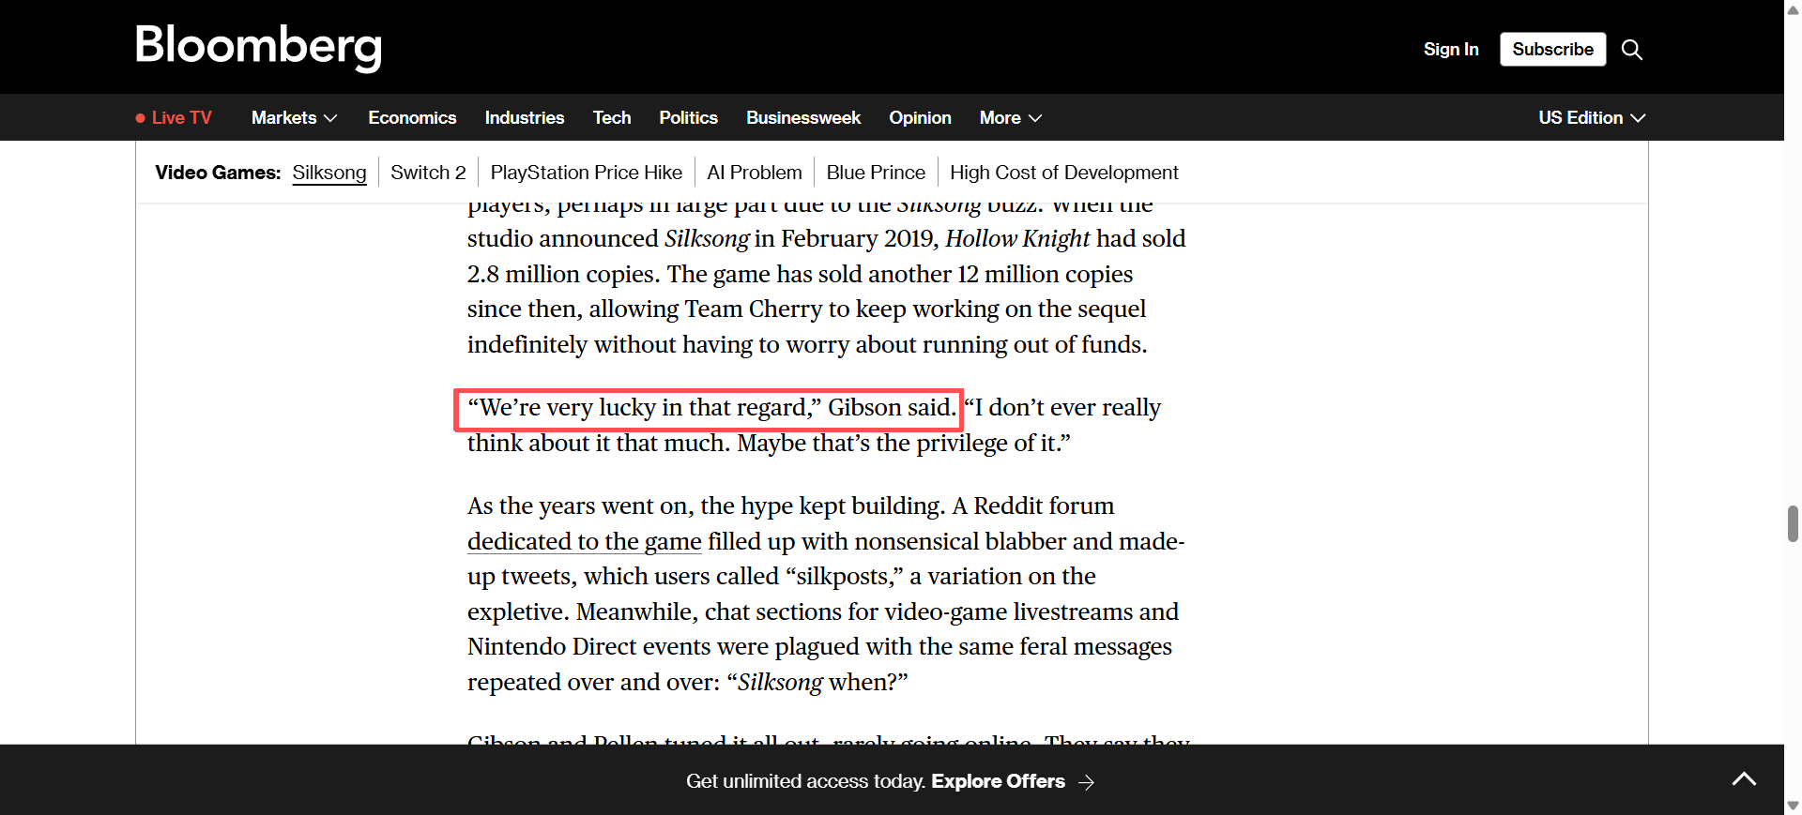The height and width of the screenshot is (815, 1802).
Task: Click the Sign In link
Action: (x=1451, y=50)
